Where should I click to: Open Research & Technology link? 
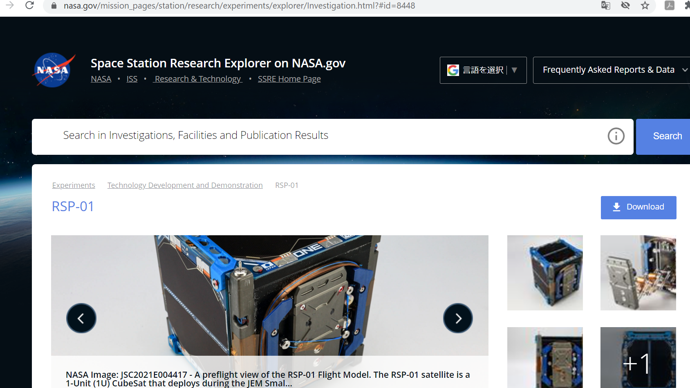198,79
